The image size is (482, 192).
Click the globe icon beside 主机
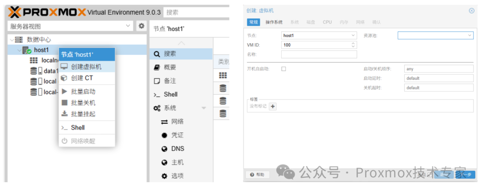[x=164, y=163]
